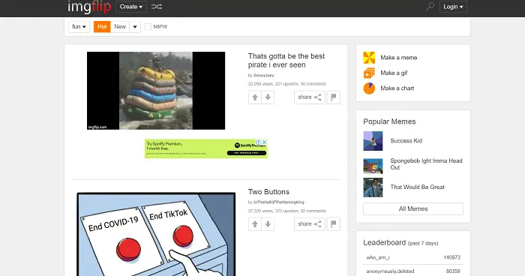
Task: Select the Hot tab
Action: [x=102, y=27]
